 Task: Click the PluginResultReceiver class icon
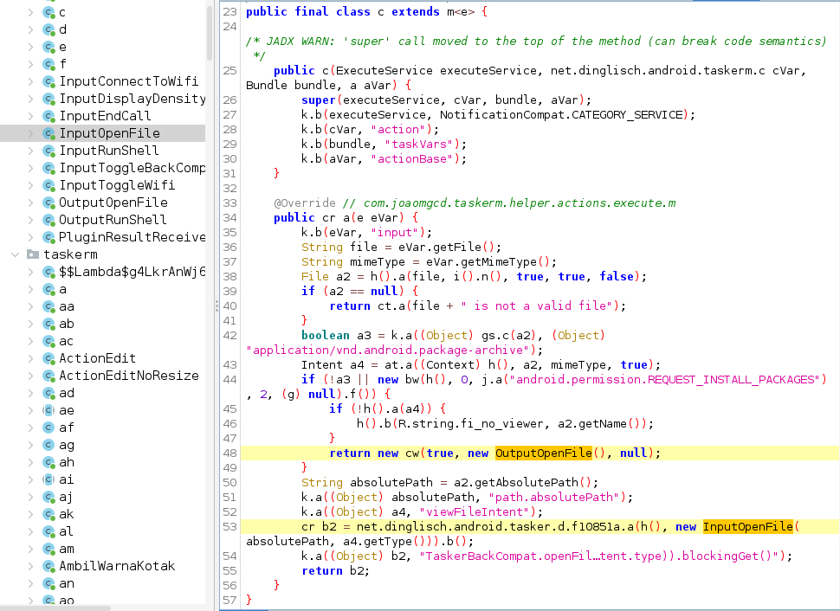click(48, 237)
